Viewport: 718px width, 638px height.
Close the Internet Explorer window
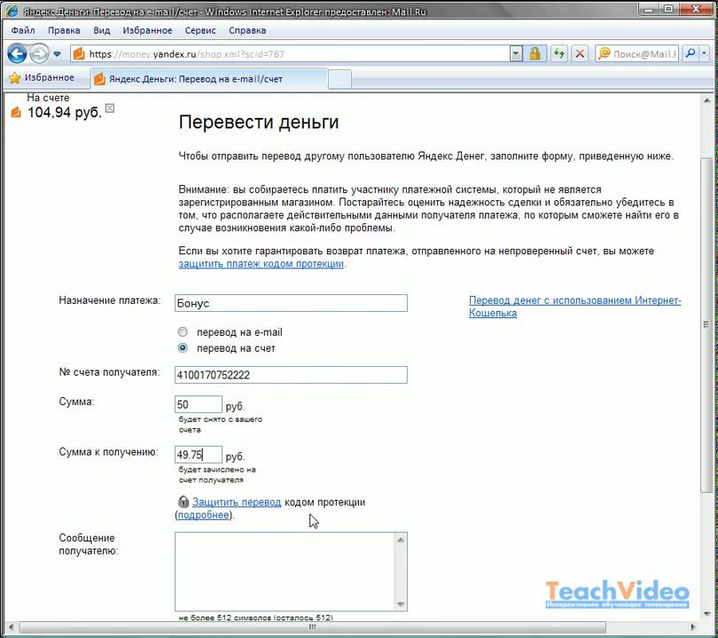click(x=696, y=8)
